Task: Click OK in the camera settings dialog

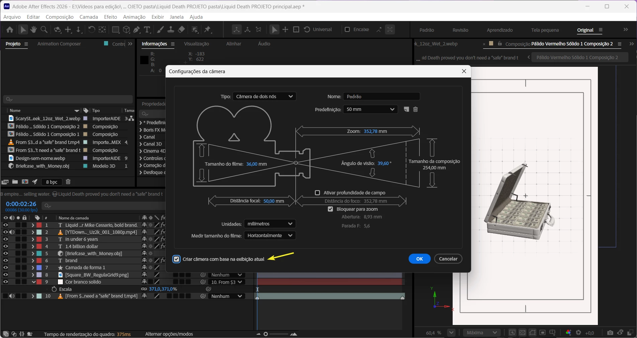Action: 420,259
